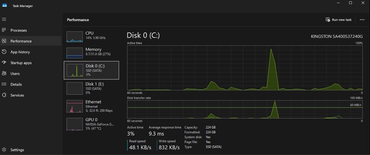Open the Users icon in sidebar
This screenshot has height=155, width=370.
pos(4,73)
